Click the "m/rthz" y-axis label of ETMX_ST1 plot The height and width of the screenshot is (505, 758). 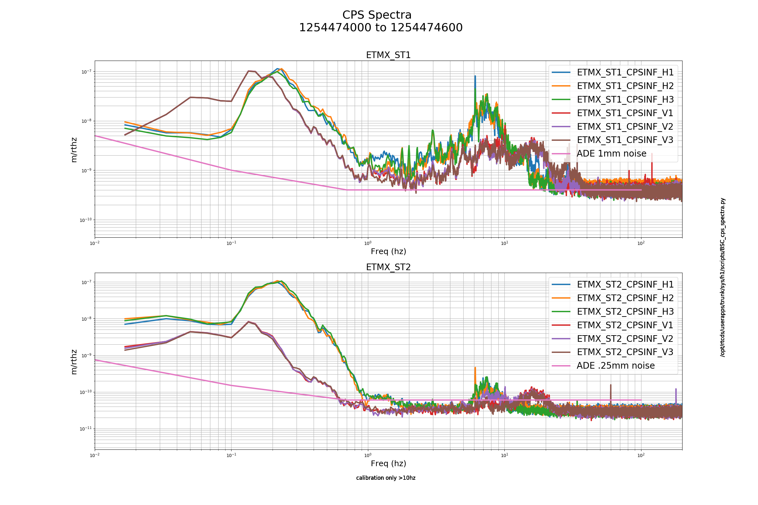74,150
